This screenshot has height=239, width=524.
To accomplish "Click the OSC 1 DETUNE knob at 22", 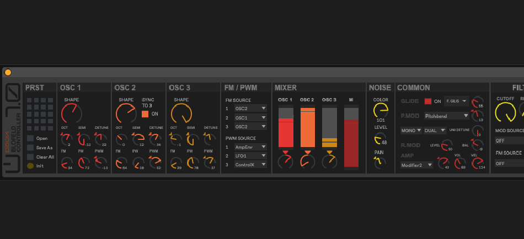I will [x=100, y=139].
